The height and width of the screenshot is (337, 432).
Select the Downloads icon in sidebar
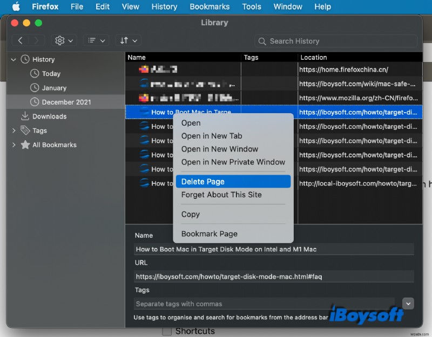[25, 116]
